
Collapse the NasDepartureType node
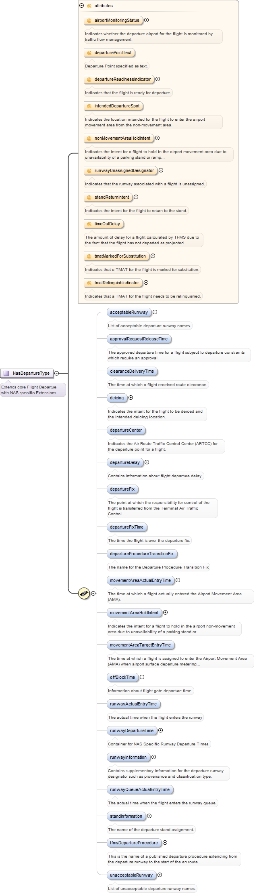point(57,373)
